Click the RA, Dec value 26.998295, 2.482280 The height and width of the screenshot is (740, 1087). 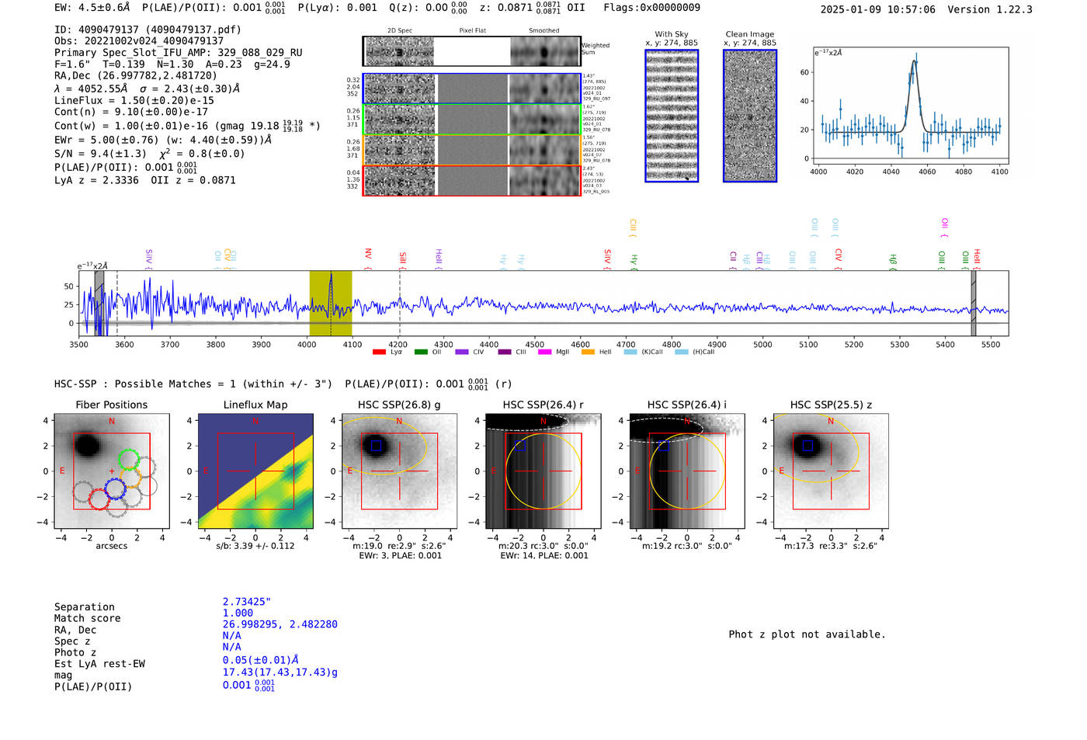[x=280, y=624]
